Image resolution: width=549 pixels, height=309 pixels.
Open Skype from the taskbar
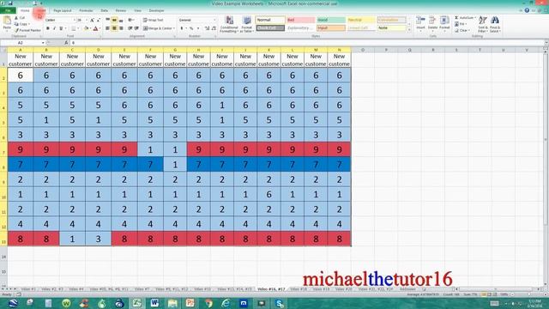point(279,303)
